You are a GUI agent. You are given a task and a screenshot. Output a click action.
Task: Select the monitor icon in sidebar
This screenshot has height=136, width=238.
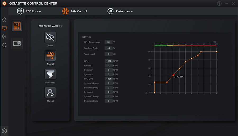tap(4, 28)
